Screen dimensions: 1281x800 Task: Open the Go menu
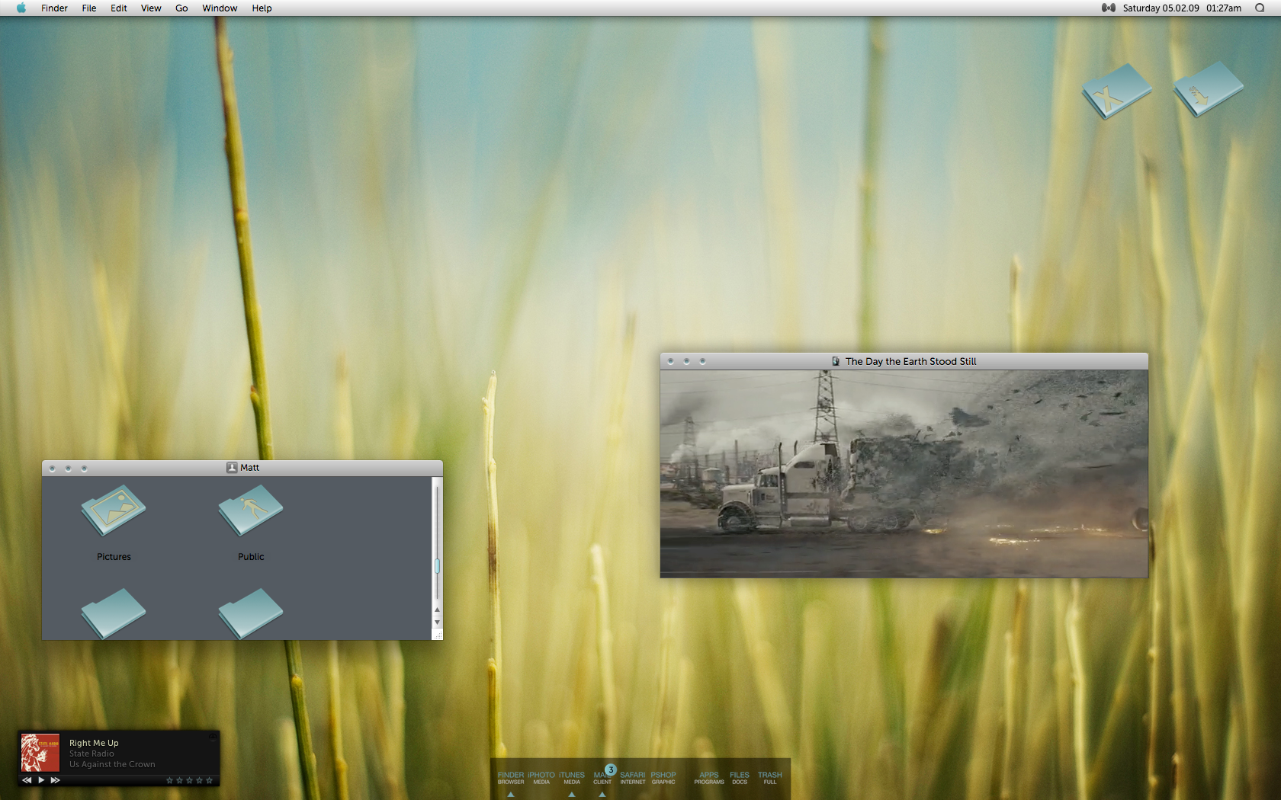point(181,8)
